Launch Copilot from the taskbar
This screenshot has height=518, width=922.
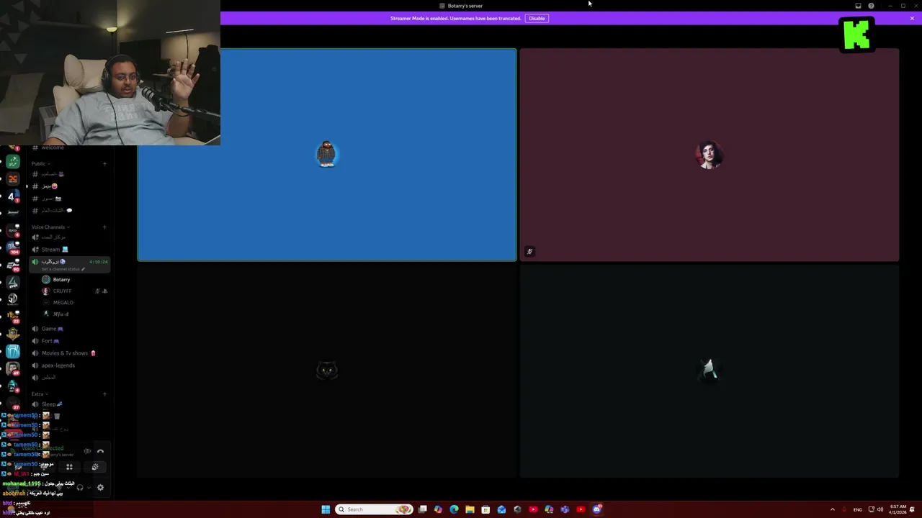438,509
